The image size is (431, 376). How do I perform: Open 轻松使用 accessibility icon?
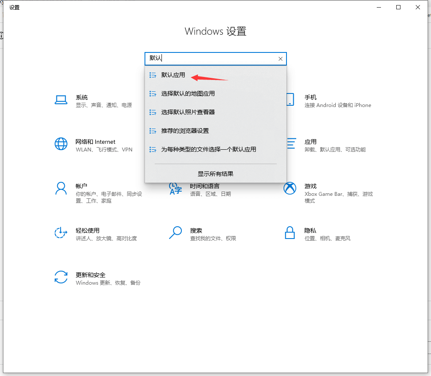[61, 233]
